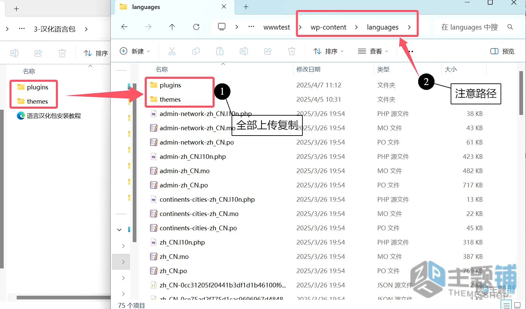526x309 pixels.
Task: Click Rename icon in the left window toolbar
Action: [14, 53]
